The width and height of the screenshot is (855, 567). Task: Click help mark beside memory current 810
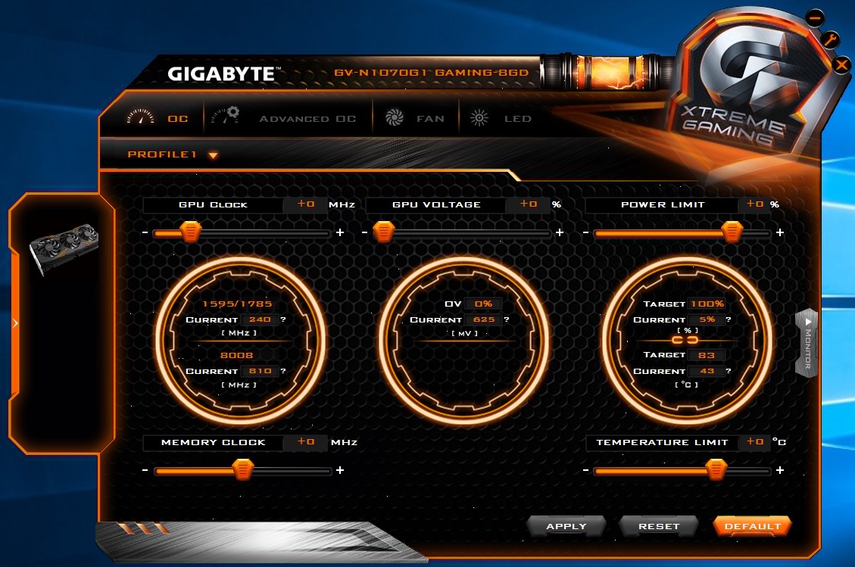(x=283, y=371)
